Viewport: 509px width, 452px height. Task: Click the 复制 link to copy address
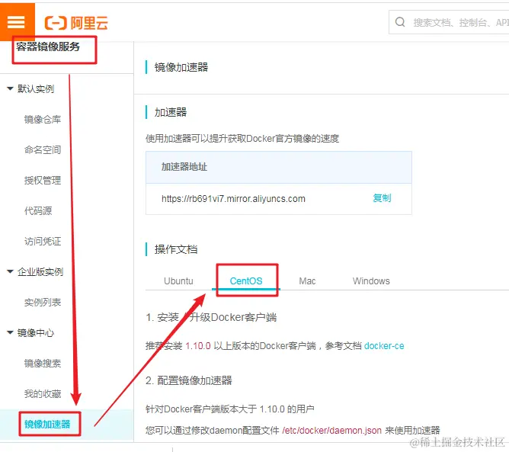click(382, 197)
